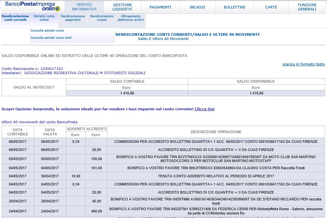Click the DATA CONTABILE column header
This screenshot has width=327, height=218.
[x=18, y=132]
